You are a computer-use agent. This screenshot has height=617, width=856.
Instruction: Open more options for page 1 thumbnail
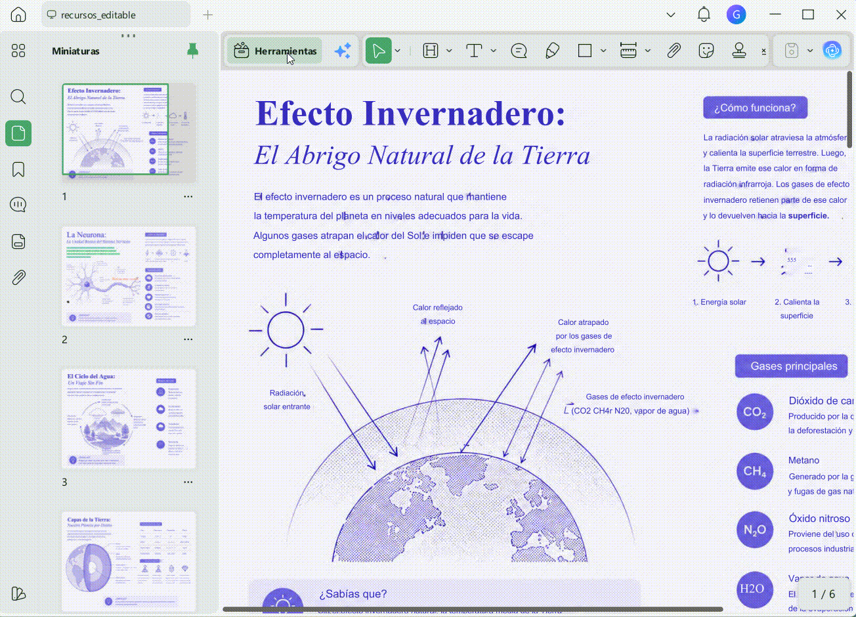tap(188, 197)
